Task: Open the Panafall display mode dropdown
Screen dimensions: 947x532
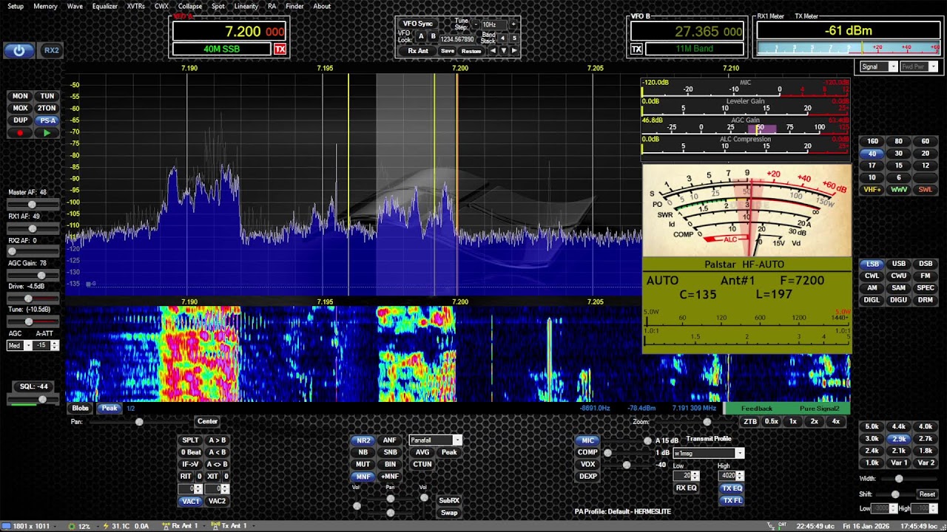Action: 435,440
